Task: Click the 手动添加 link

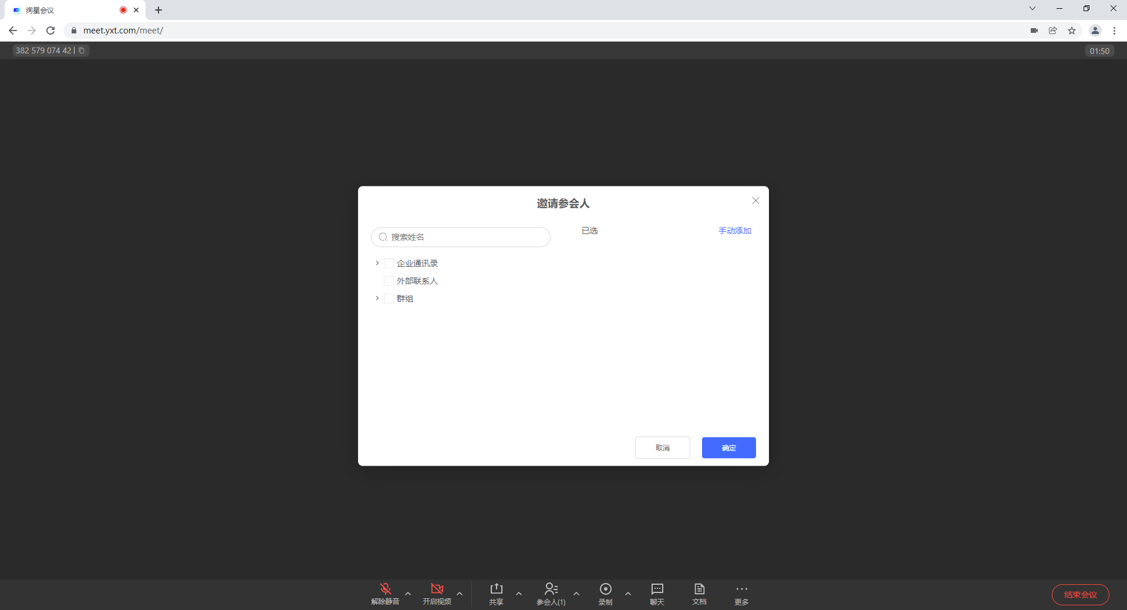Action: pyautogui.click(x=734, y=231)
